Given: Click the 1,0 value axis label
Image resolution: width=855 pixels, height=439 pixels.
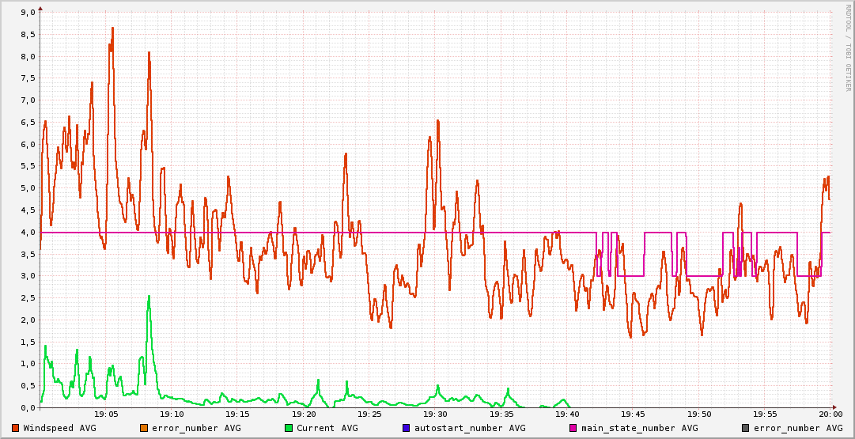Looking at the screenshot, I should 28,364.
